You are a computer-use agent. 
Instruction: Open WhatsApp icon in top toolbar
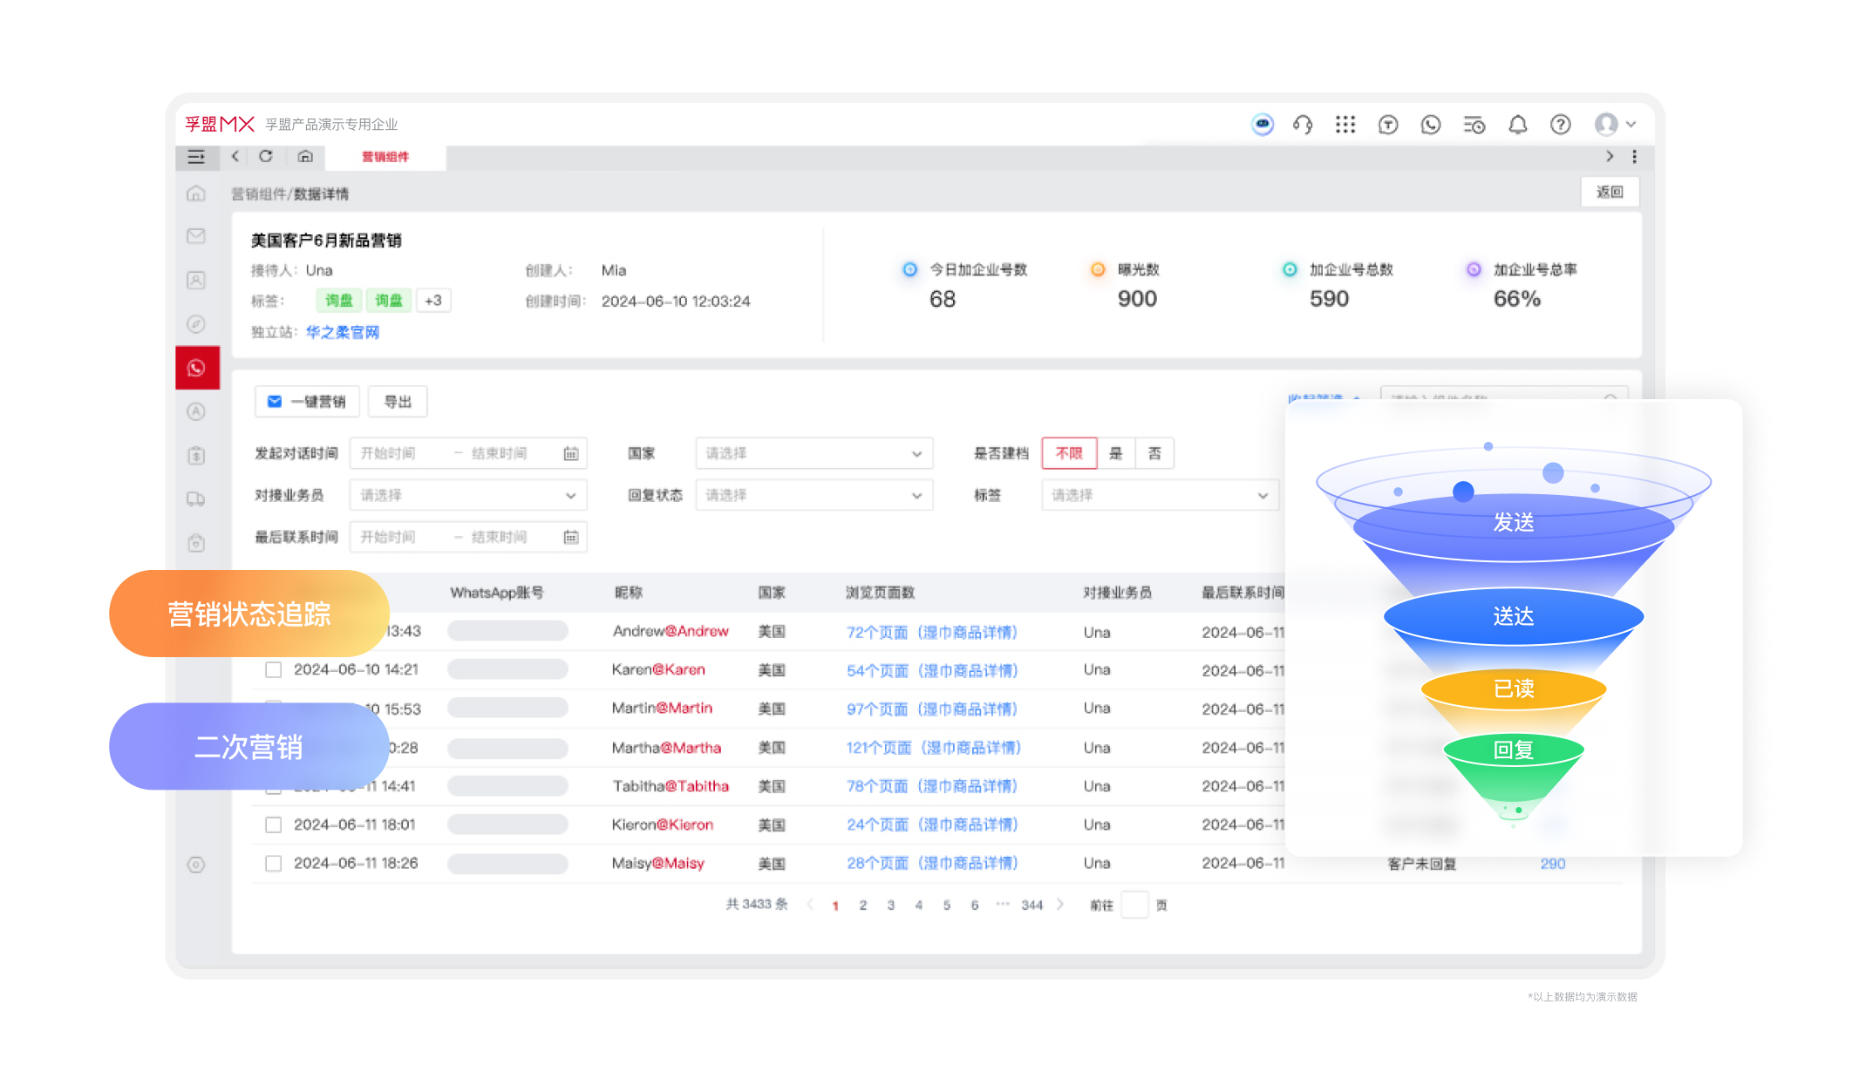pos(1431,125)
